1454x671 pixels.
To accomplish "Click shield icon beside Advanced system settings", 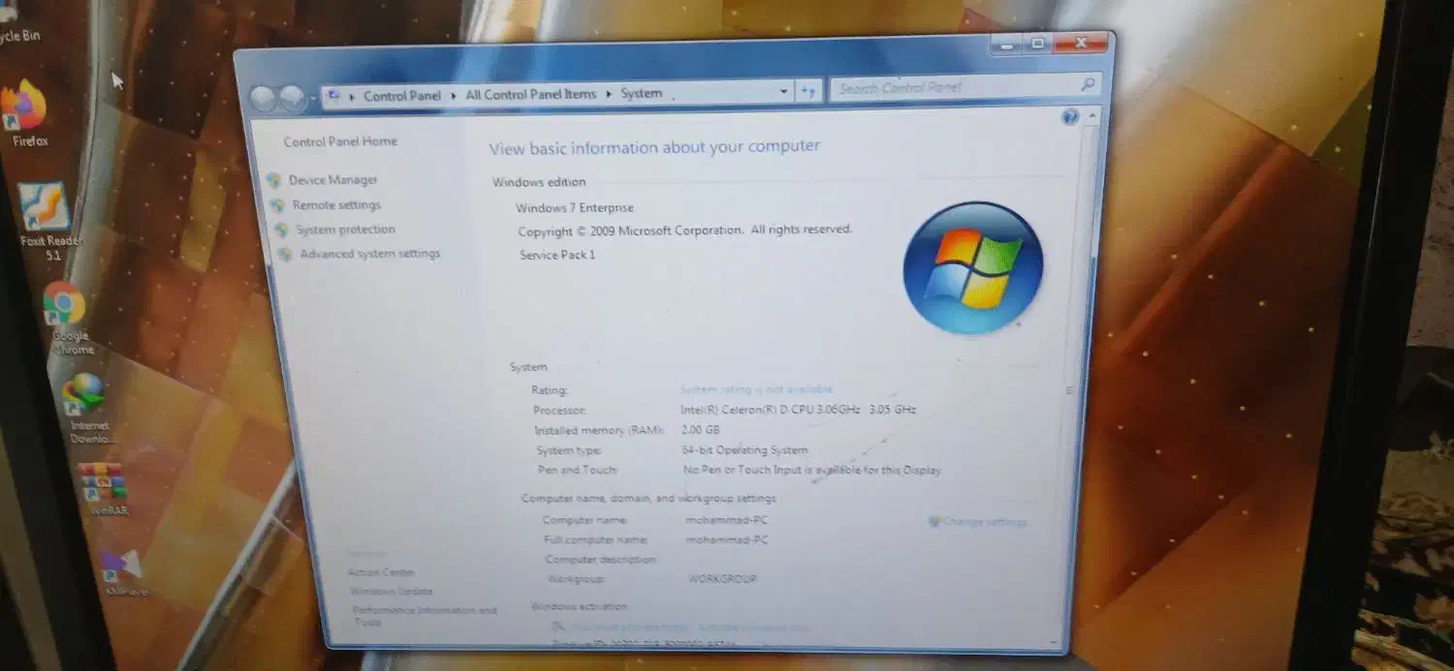I will point(285,255).
